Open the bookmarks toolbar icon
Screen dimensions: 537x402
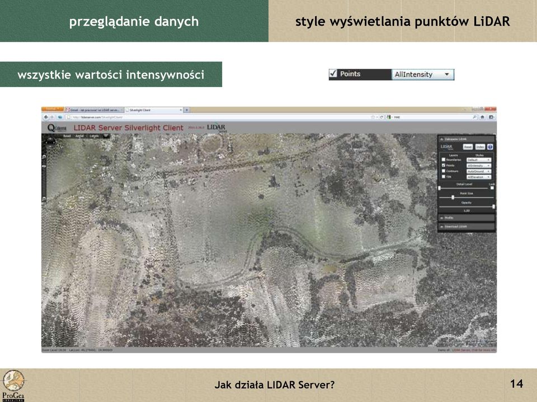(492, 117)
